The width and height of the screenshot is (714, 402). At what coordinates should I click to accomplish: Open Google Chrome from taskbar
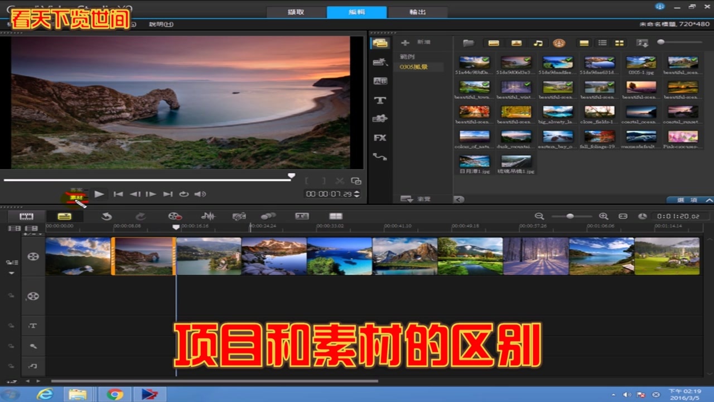tap(115, 394)
